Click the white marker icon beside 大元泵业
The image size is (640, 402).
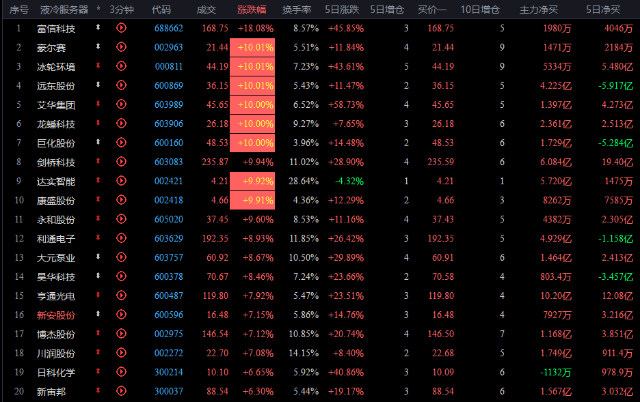(x=98, y=257)
